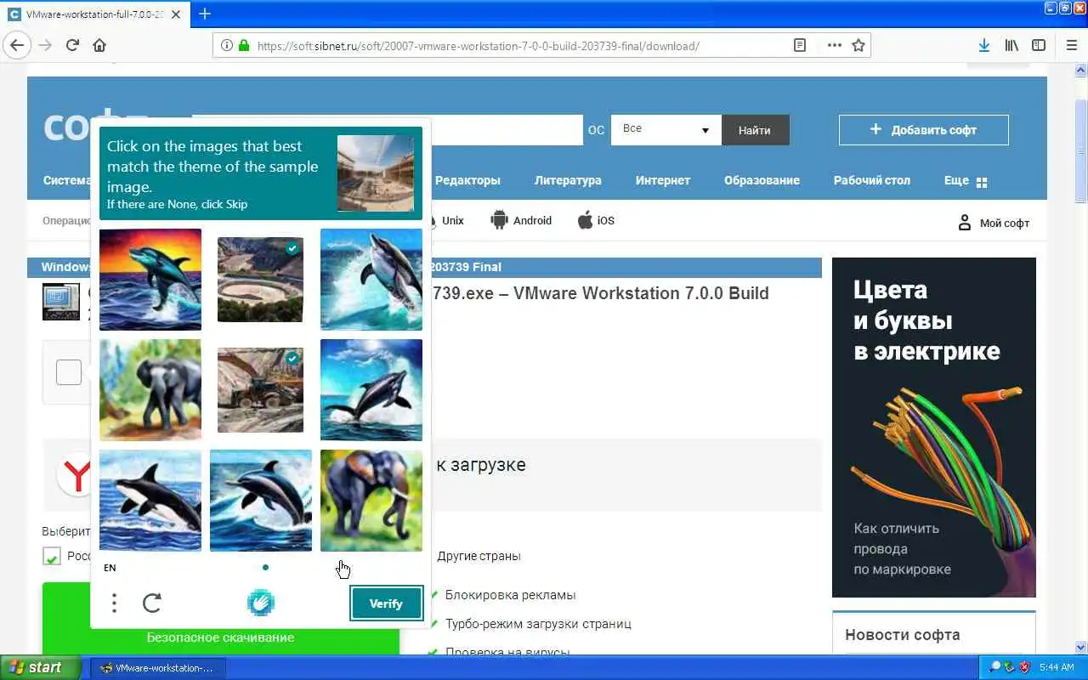The image size is (1088, 680).
Task: Open the Интернет category menu
Action: 663,180
